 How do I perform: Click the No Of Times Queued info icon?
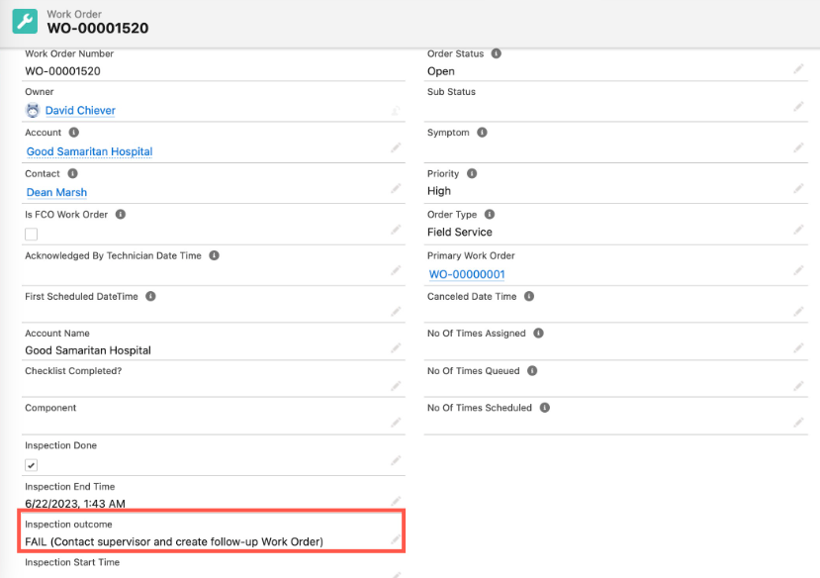point(532,370)
